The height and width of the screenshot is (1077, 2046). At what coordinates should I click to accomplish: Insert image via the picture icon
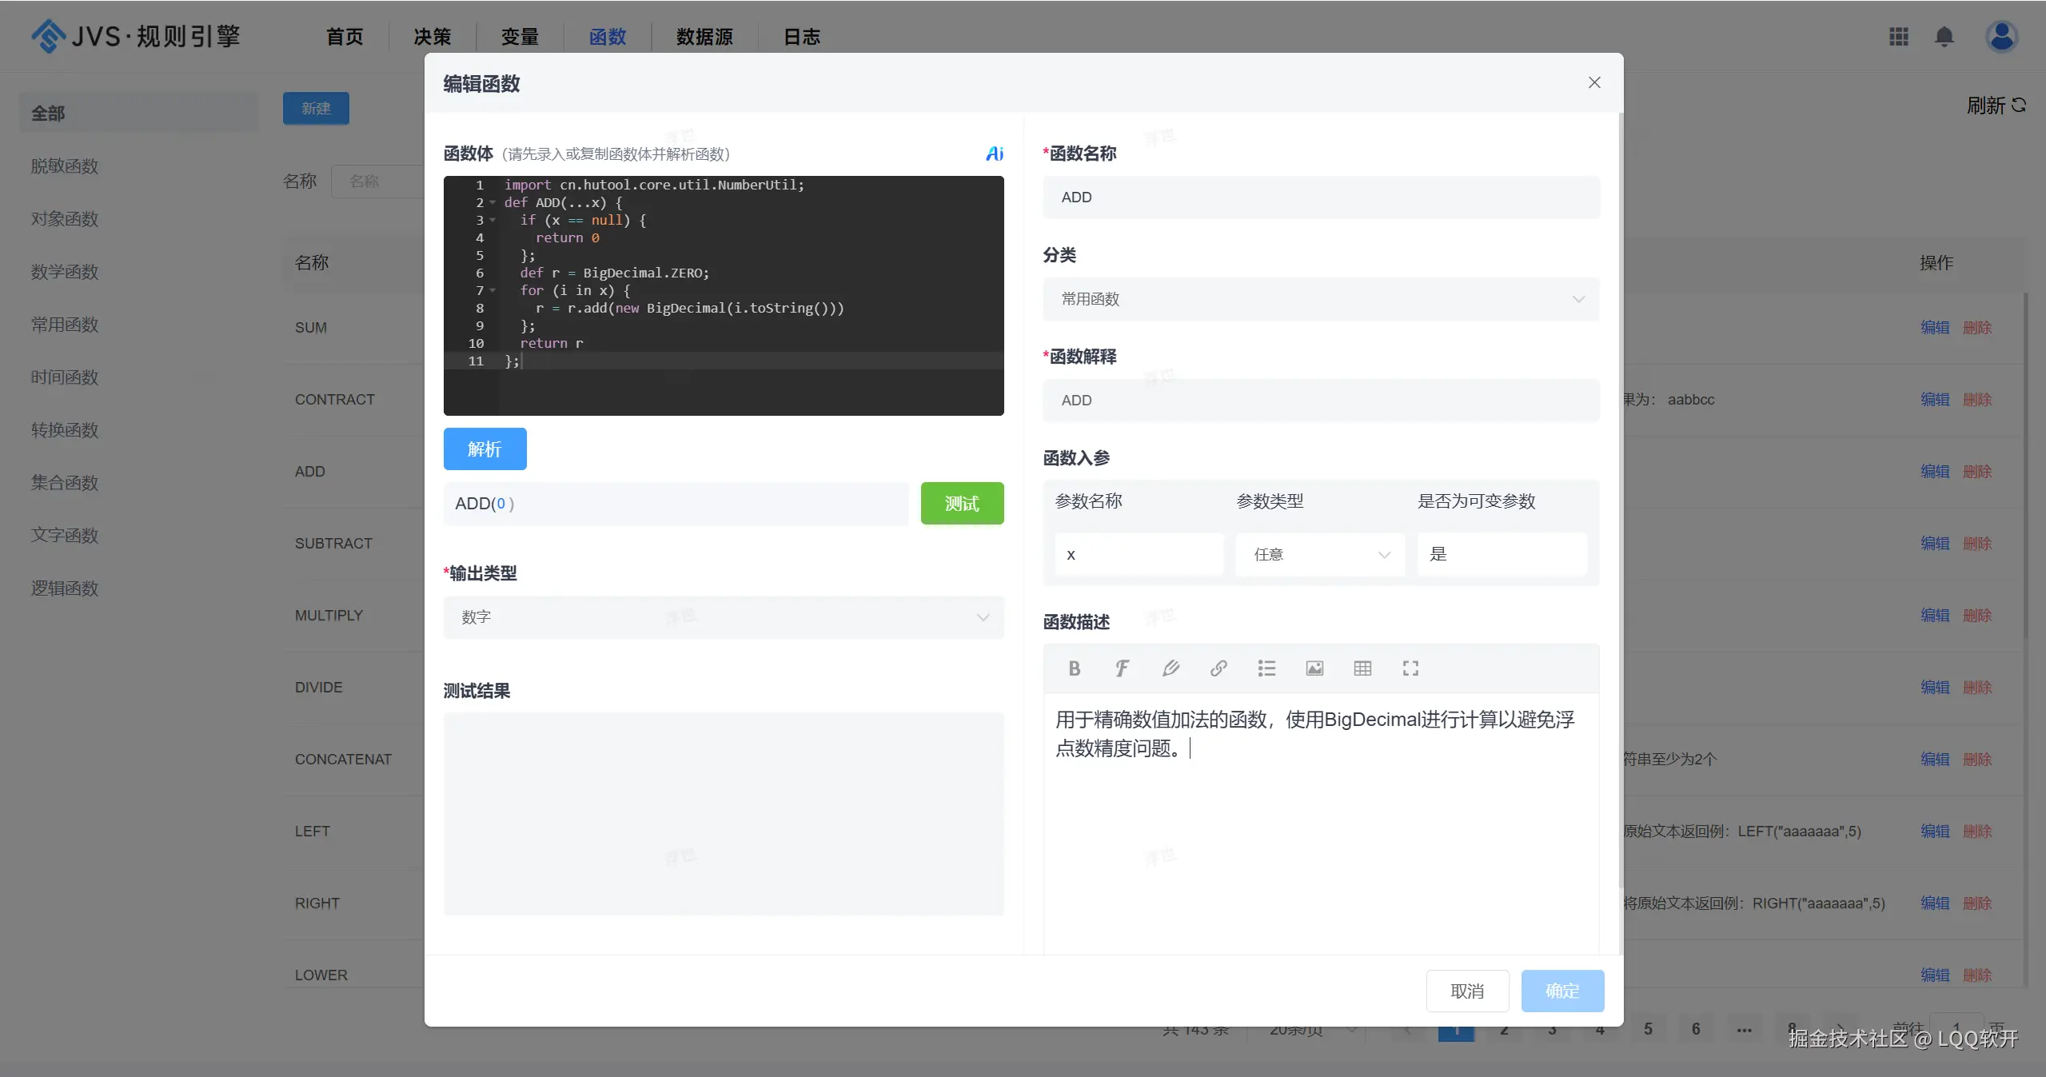click(1314, 668)
